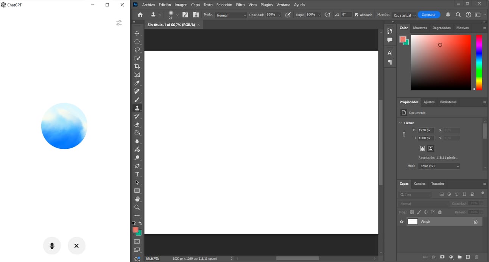
Task: Toggle link between width and height
Action: [x=404, y=134]
